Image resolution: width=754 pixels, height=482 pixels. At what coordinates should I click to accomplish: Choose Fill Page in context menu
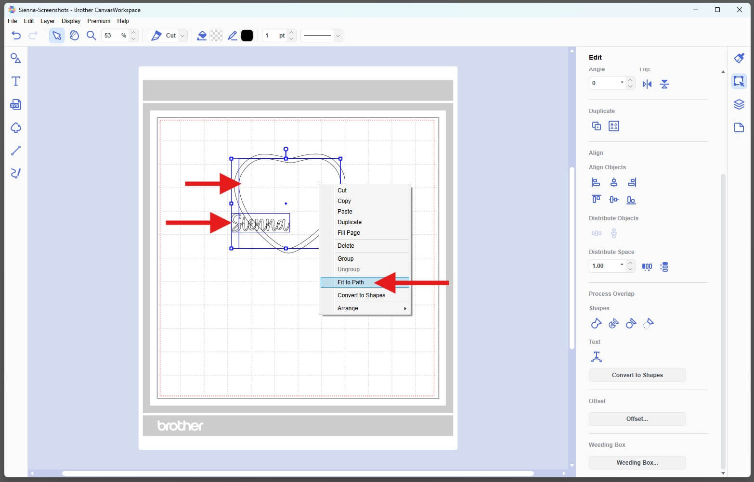[365, 233]
